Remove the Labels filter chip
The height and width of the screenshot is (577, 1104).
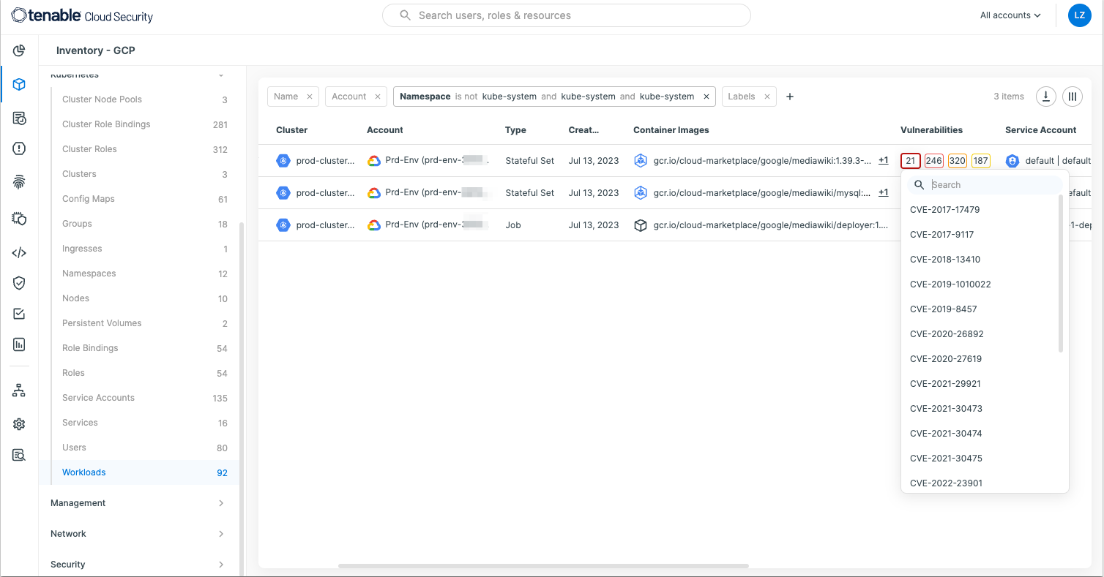767,97
